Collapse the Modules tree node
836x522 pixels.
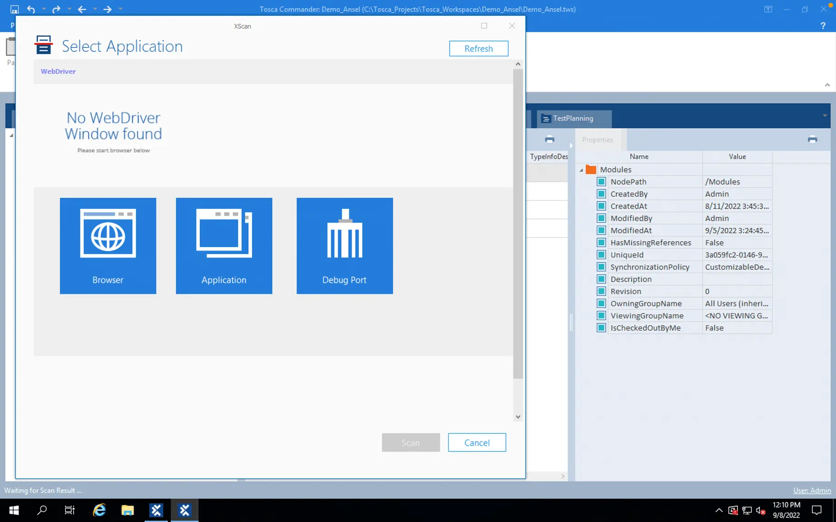(581, 170)
